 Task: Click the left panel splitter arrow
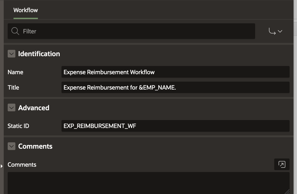coord(2,166)
